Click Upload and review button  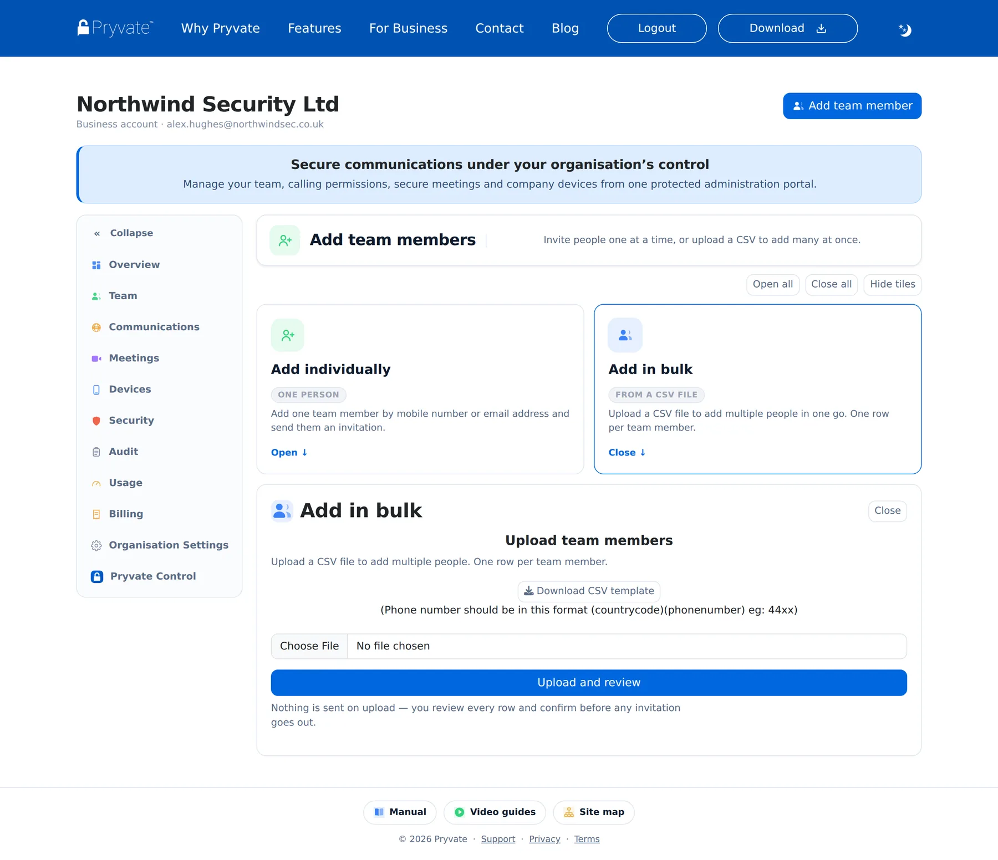[x=589, y=683]
